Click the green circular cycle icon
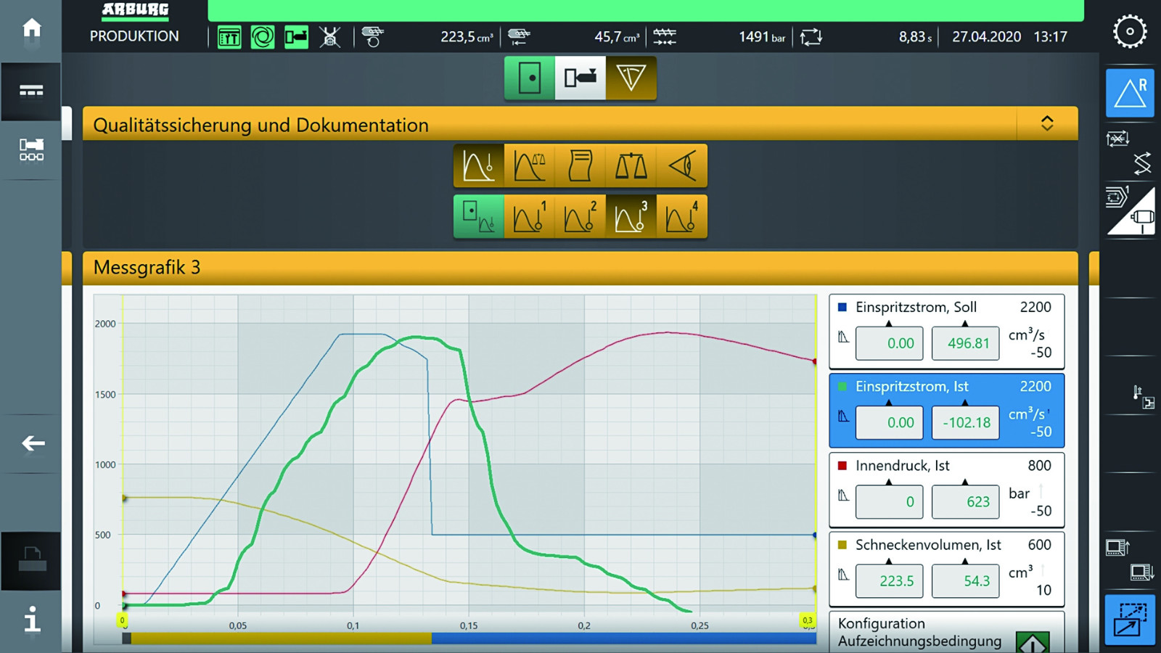 (x=263, y=37)
